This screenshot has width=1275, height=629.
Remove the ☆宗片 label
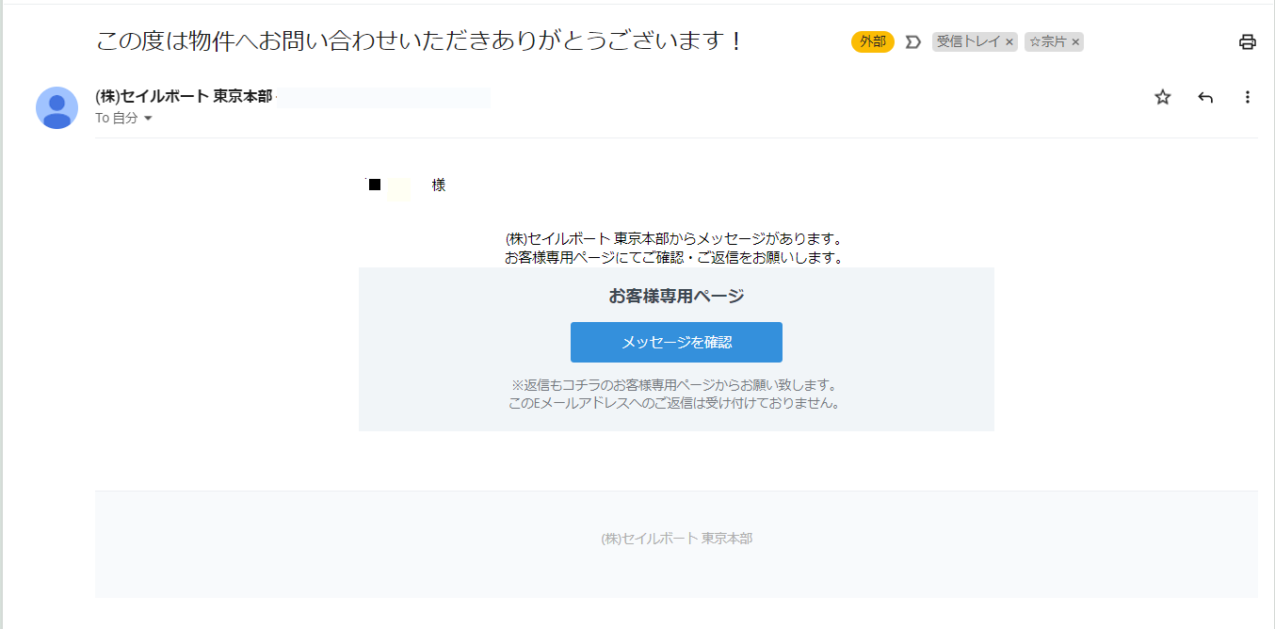tap(1075, 42)
